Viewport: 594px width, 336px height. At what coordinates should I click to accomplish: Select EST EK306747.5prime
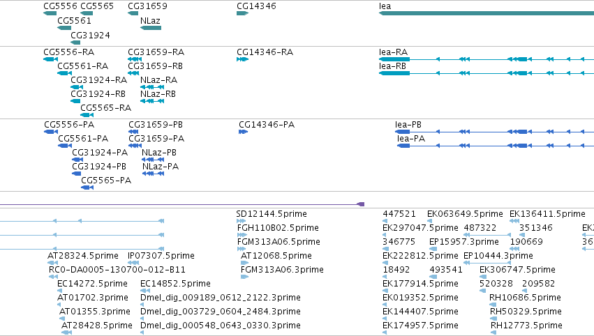(x=517, y=269)
